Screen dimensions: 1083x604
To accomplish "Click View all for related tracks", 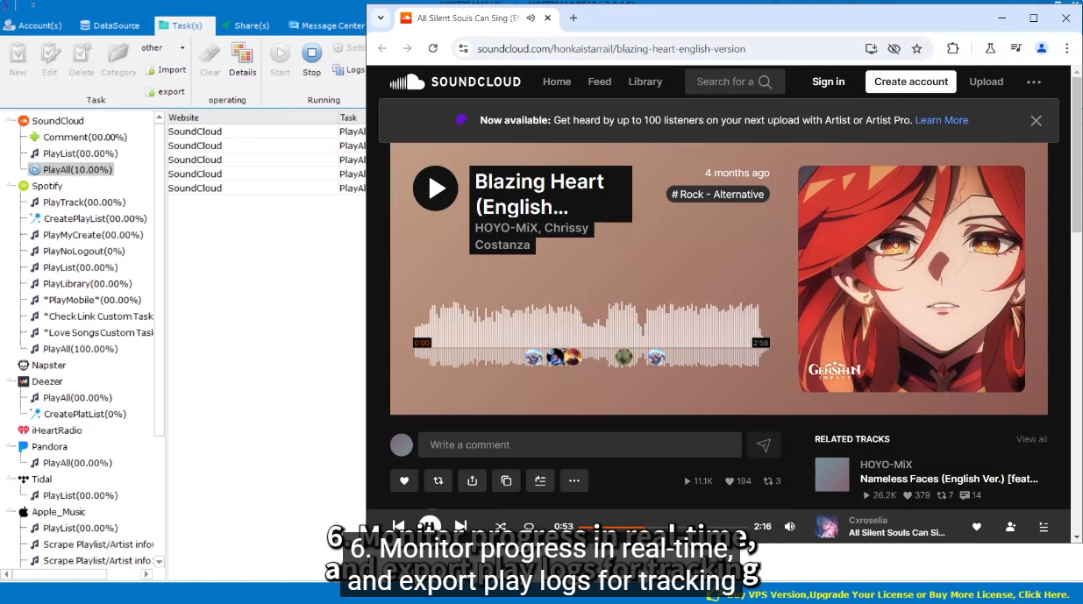I will pos(1031,439).
